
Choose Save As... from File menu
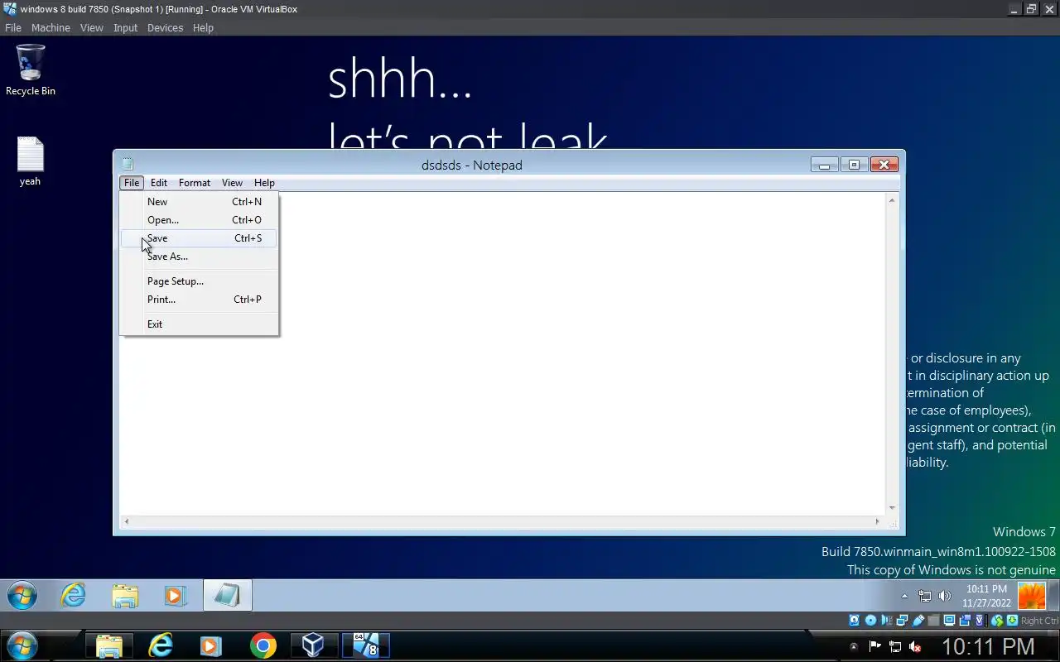(x=199, y=257)
